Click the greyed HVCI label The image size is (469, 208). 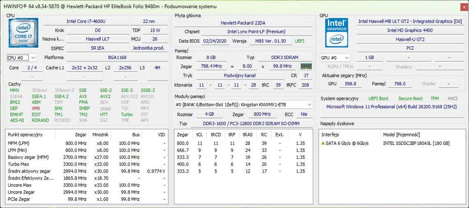pyautogui.click(x=453, y=98)
